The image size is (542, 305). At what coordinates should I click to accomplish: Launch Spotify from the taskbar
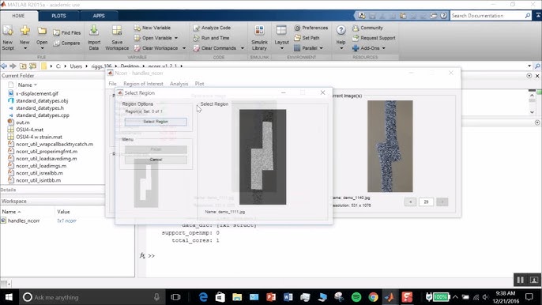click(x=356, y=297)
